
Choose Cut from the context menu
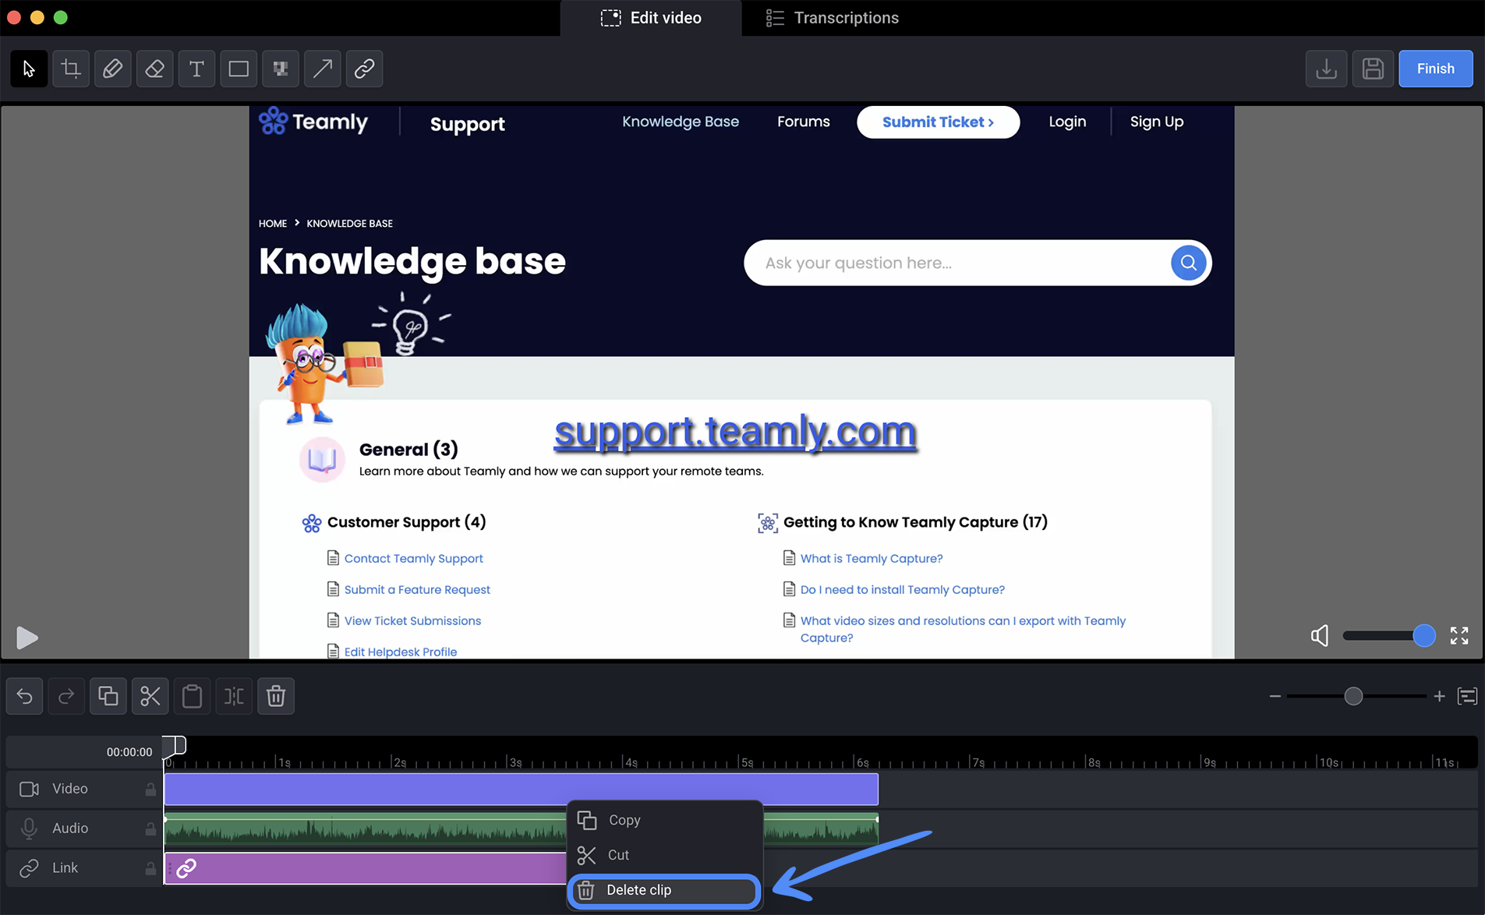pos(665,855)
